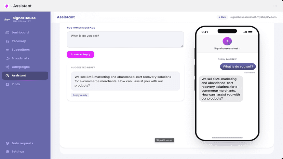Click the Signal House logo in the sidebar
Image resolution: width=283 pixels, height=159 pixels.
coord(8,19)
